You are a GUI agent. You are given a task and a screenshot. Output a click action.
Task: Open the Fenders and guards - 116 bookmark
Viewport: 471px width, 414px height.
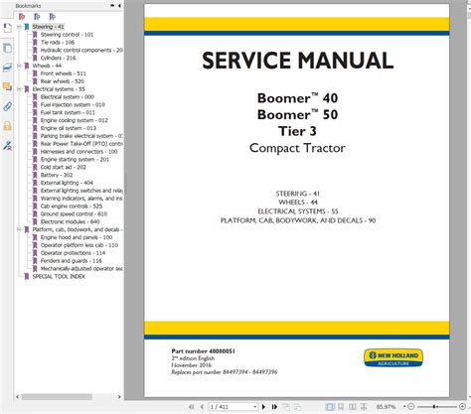[x=72, y=261]
